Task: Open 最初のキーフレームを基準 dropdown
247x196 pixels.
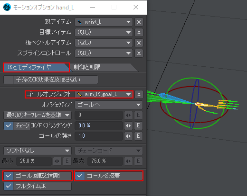Action: coord(38,115)
